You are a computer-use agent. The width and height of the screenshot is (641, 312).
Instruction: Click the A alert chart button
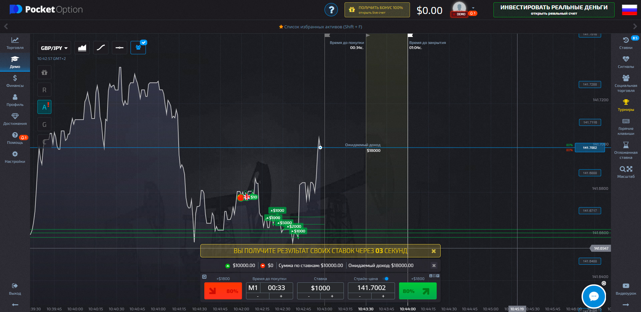pyautogui.click(x=44, y=107)
